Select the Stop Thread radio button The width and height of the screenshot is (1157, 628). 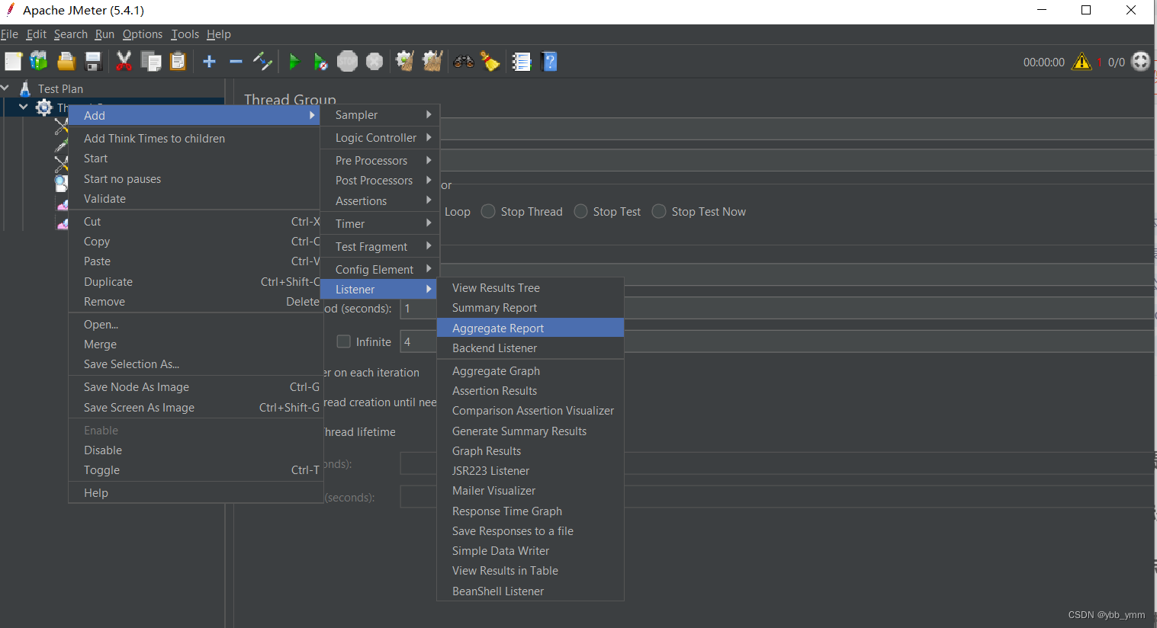pyautogui.click(x=488, y=211)
